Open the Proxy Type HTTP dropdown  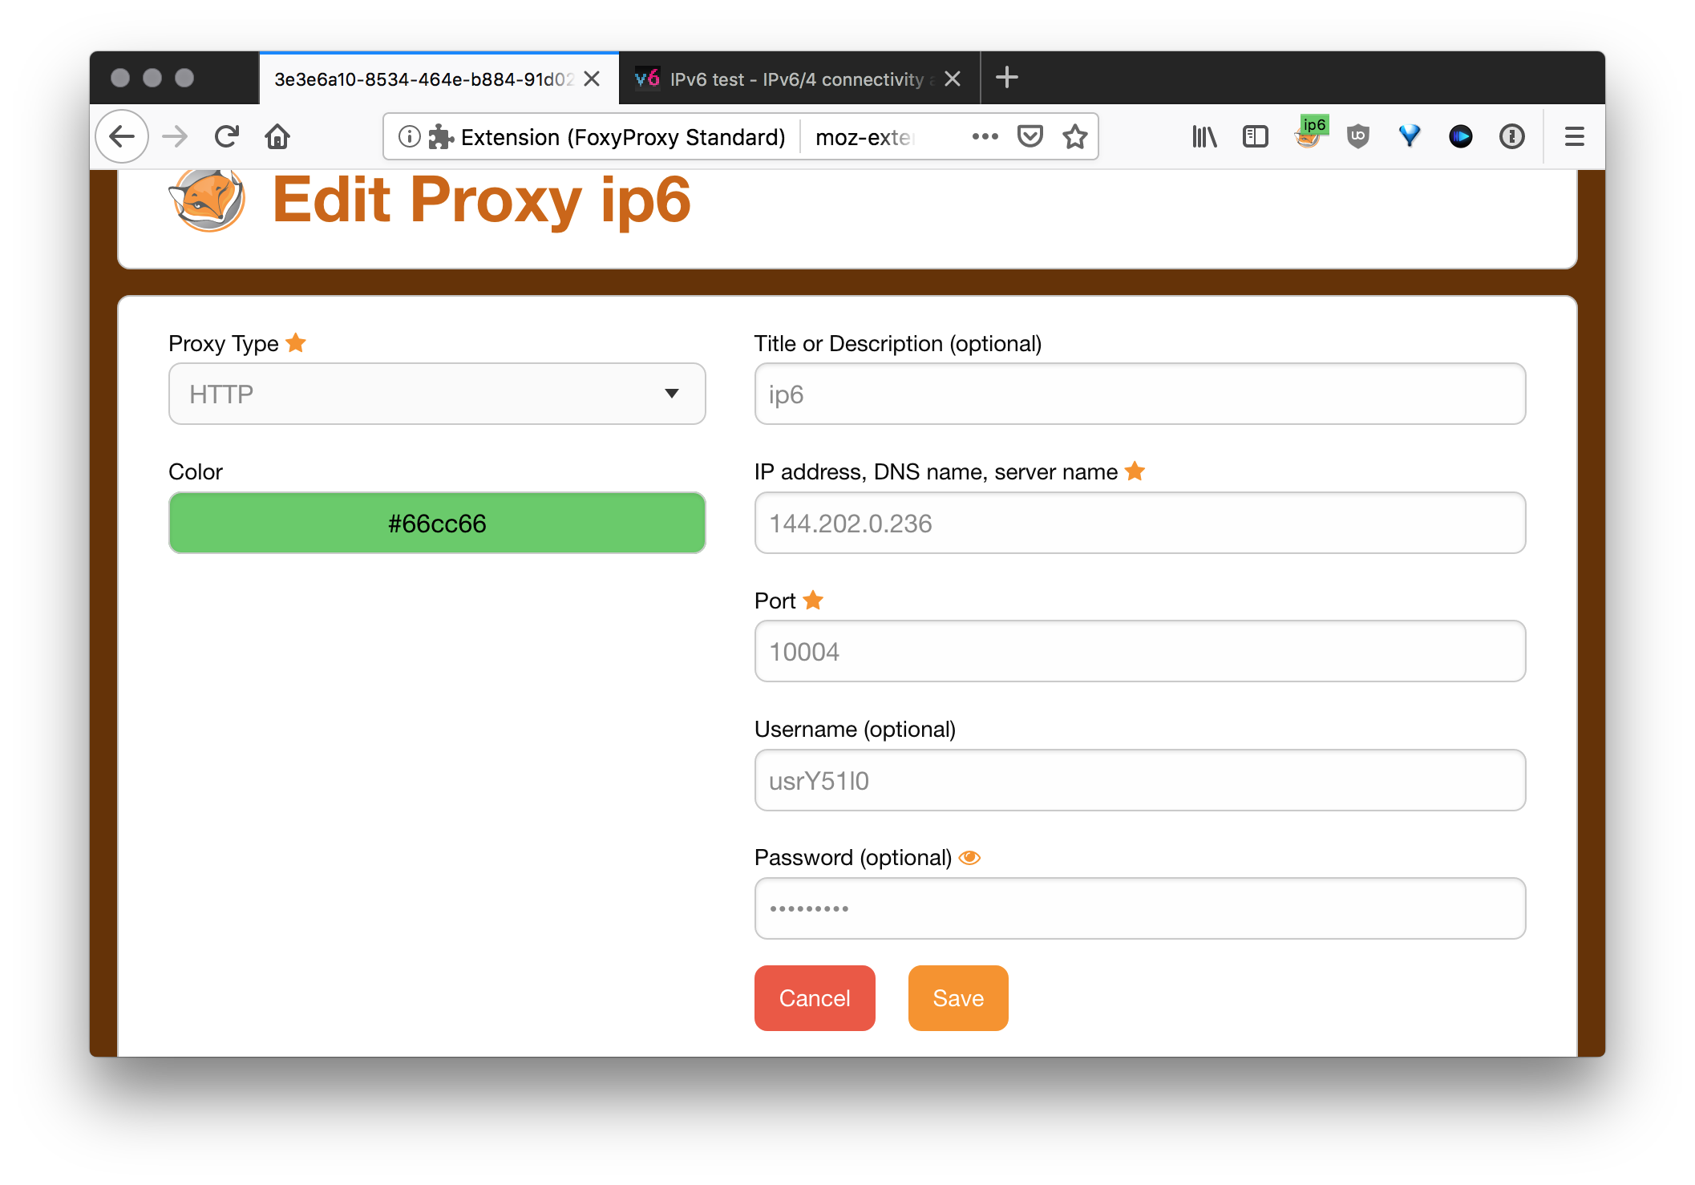point(437,394)
